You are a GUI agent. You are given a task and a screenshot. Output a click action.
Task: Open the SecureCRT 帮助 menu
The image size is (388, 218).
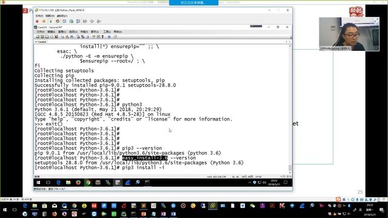118,31
